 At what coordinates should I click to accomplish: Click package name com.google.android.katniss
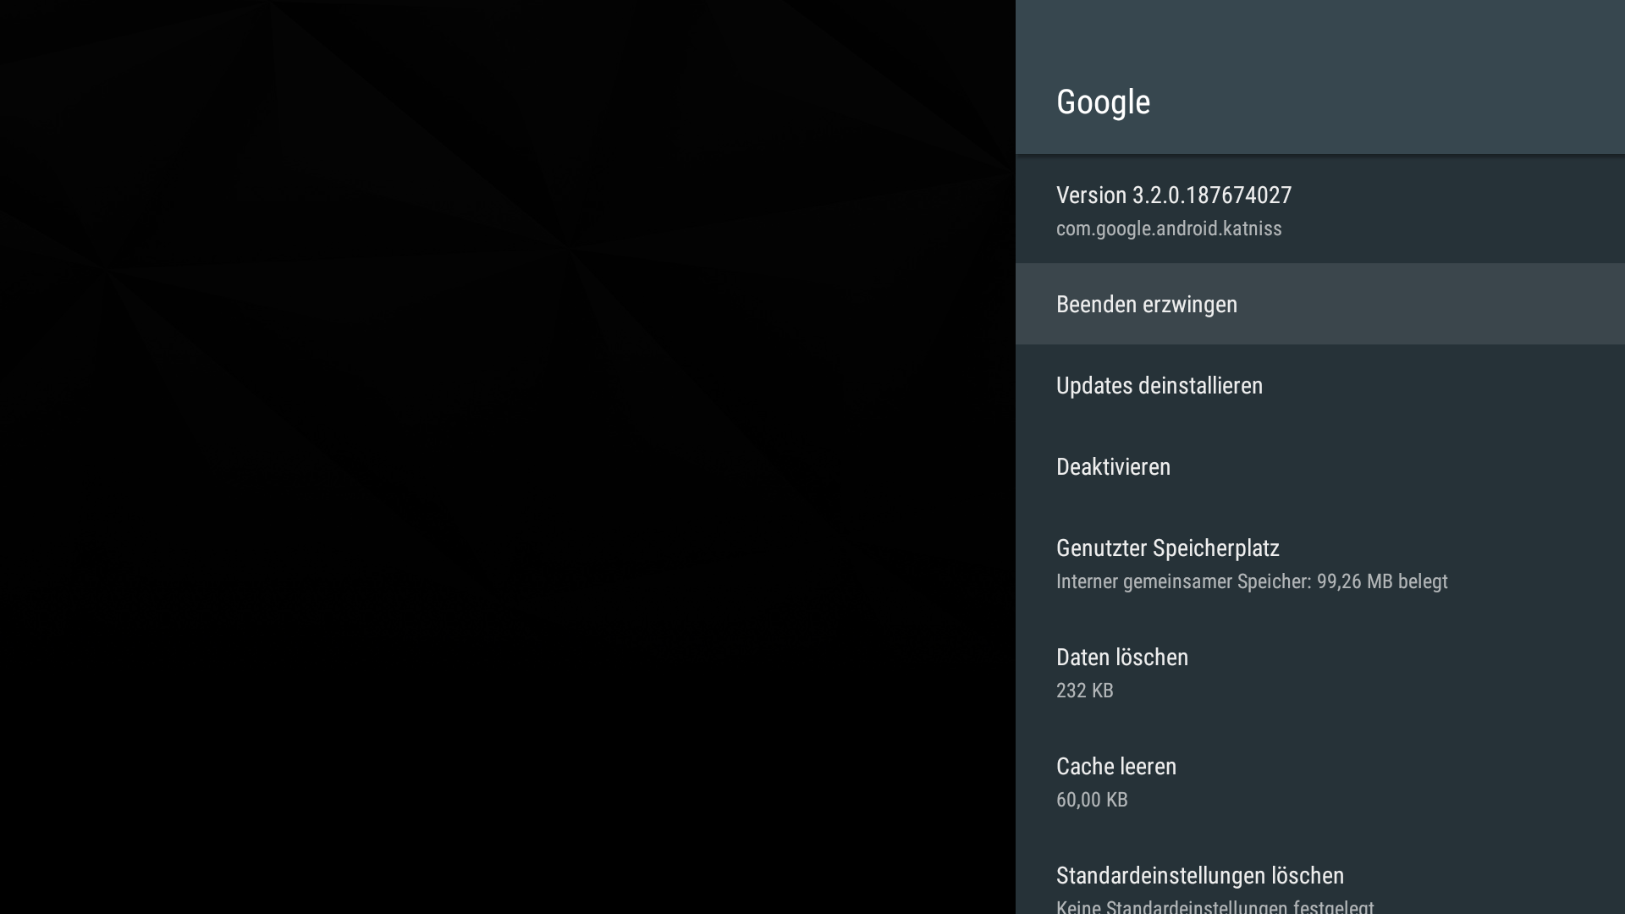[1169, 228]
